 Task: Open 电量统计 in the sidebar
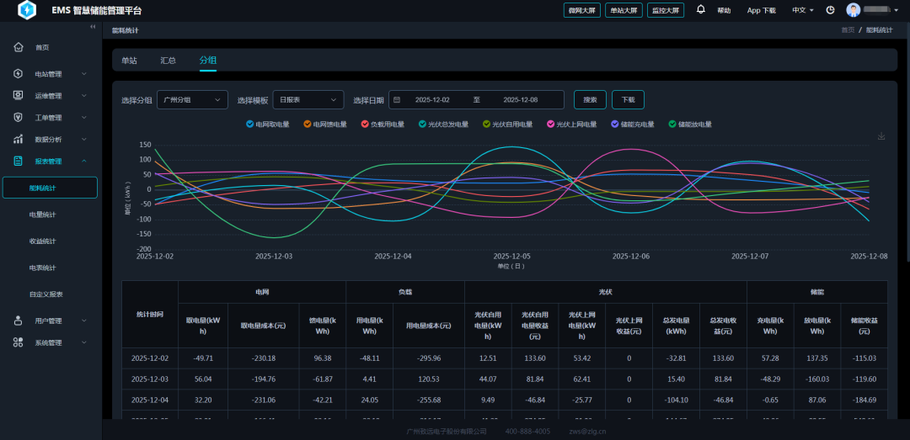(43, 215)
